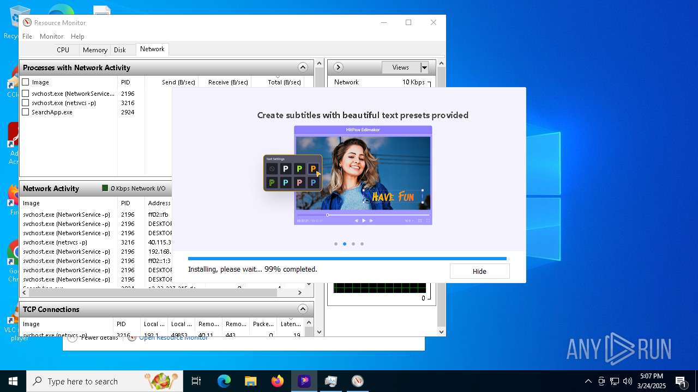Image resolution: width=698 pixels, height=392 pixels.
Task: Select SearchApp.exe row text
Action: coord(52,112)
